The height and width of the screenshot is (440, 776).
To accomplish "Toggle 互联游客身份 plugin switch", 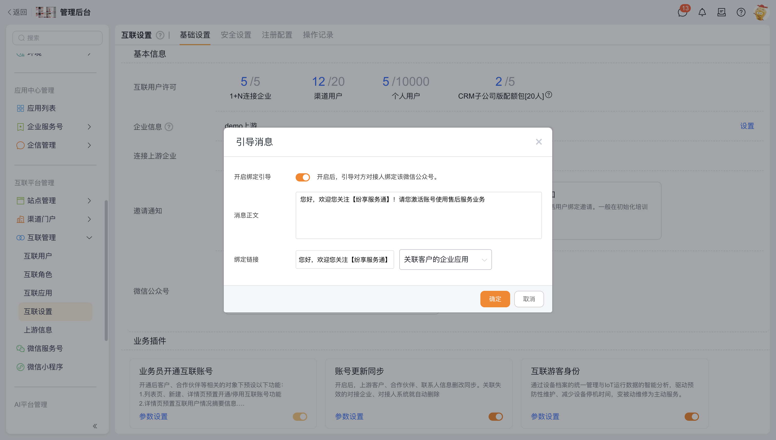I will pyautogui.click(x=691, y=416).
